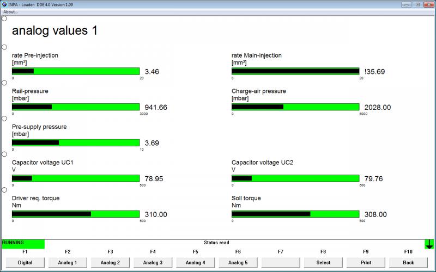Select the radio circle beside Rail-pressure
Viewport: 436px width, 272px height.
4,83
